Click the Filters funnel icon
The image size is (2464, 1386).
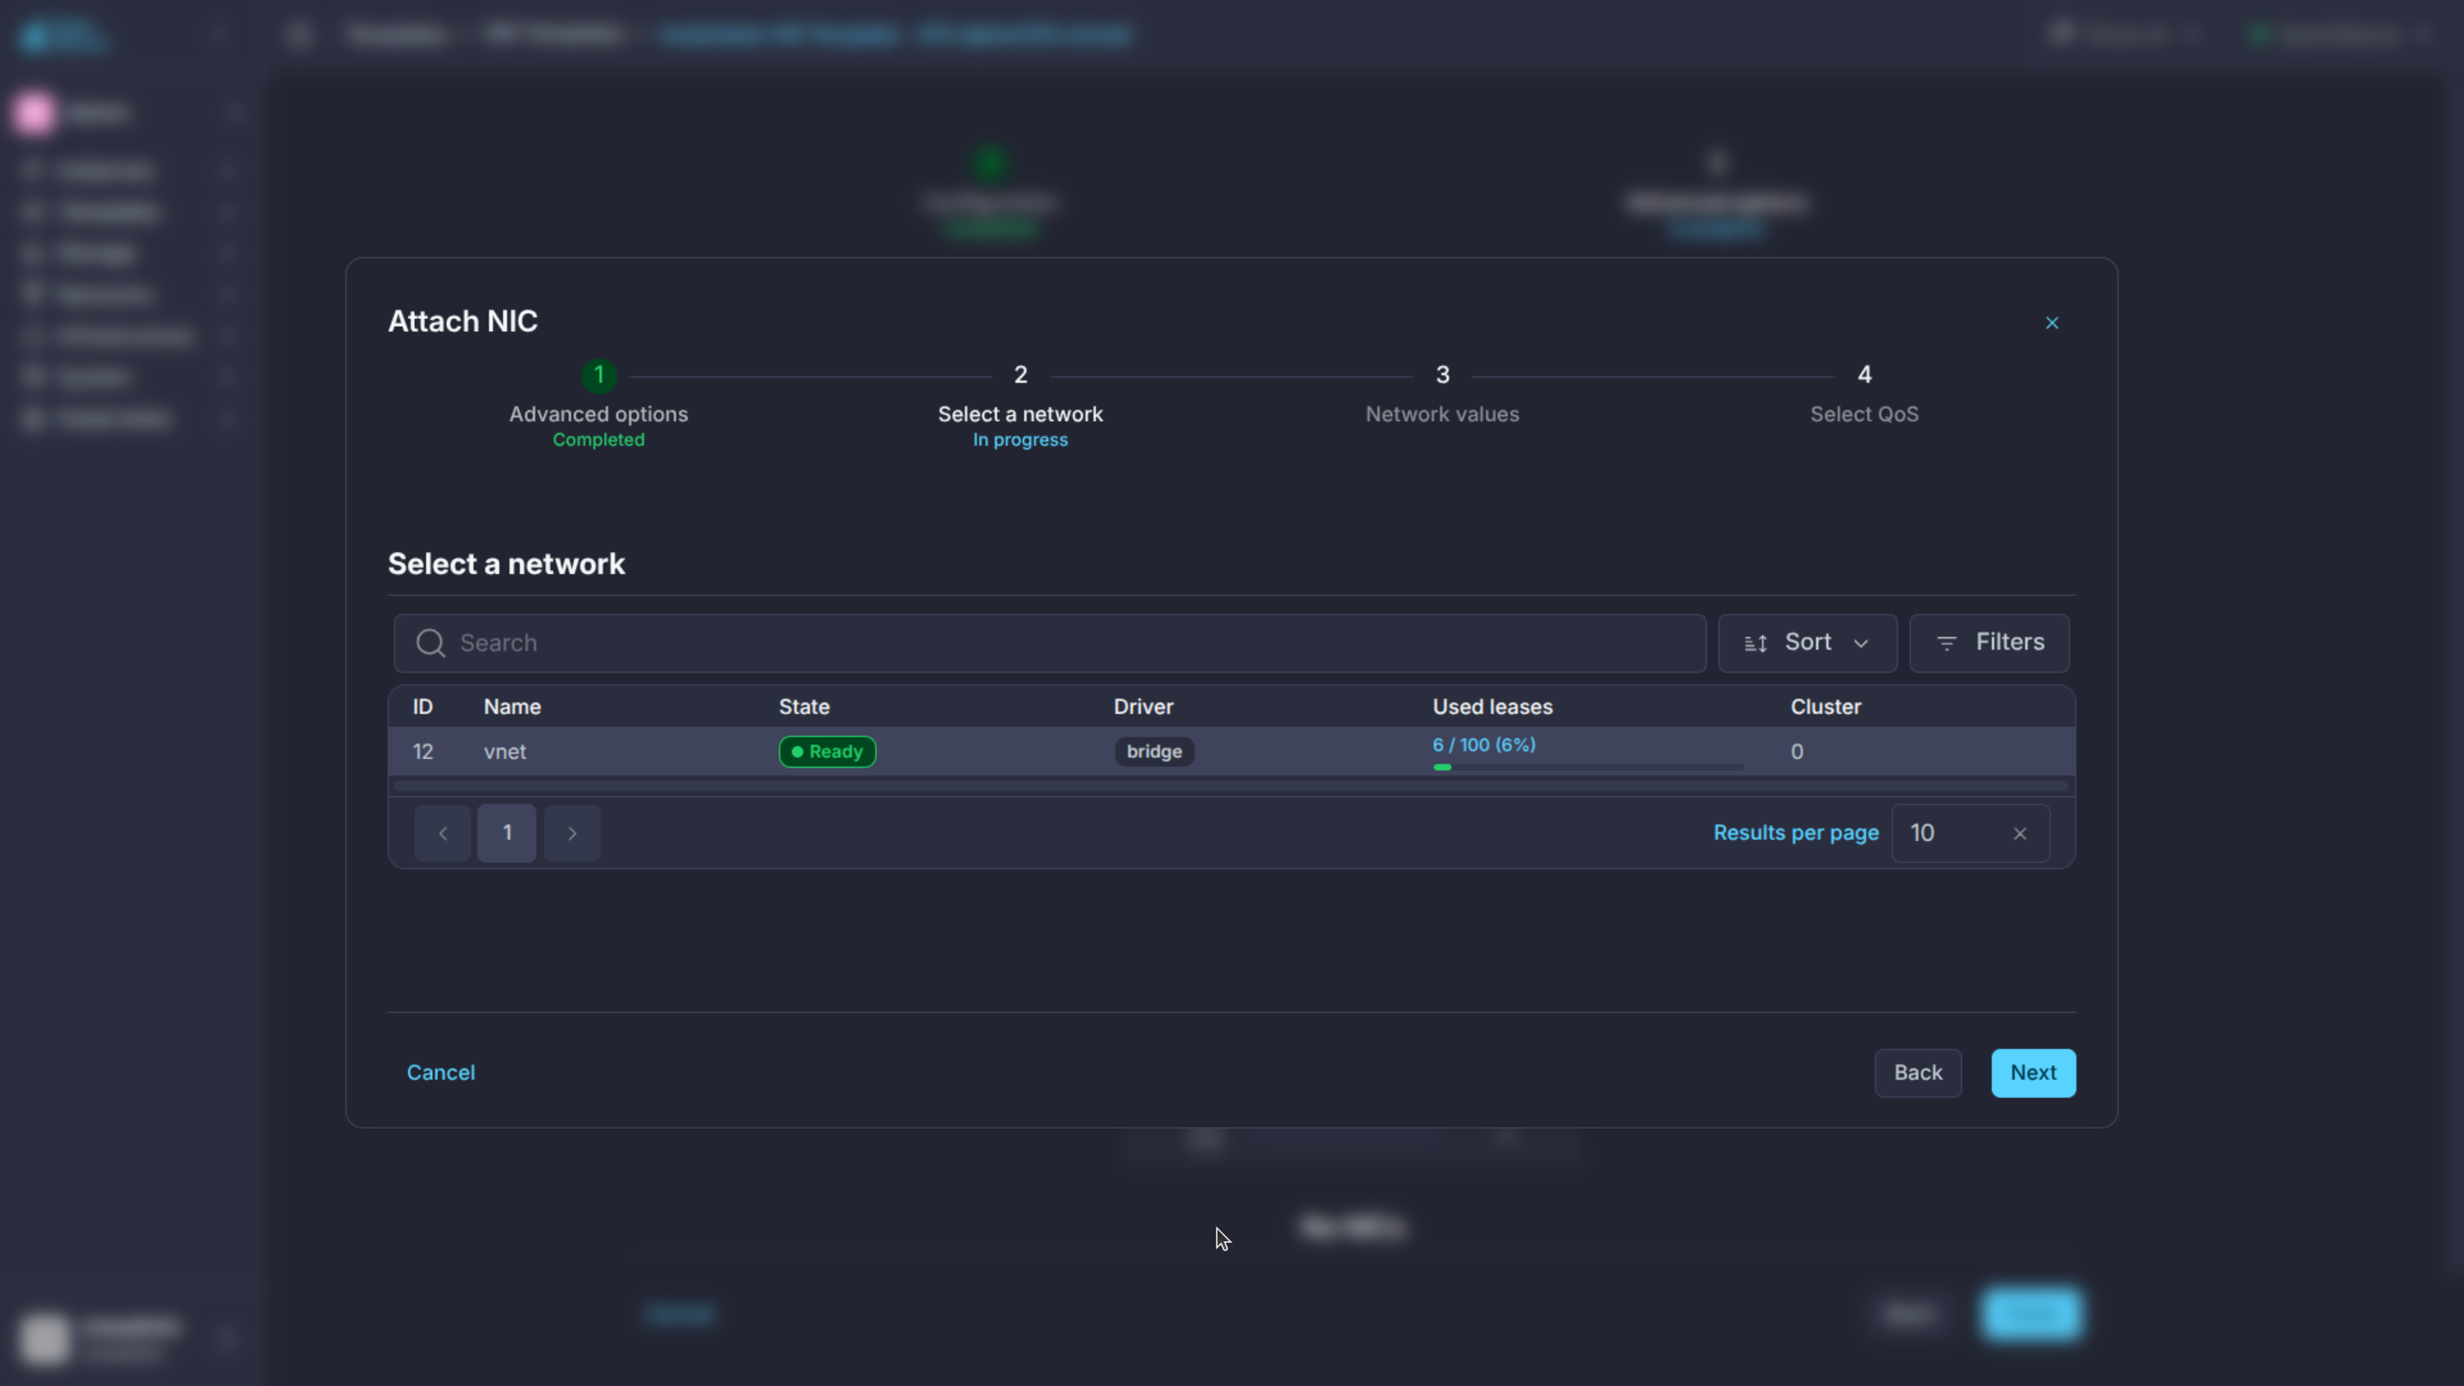tap(1946, 643)
